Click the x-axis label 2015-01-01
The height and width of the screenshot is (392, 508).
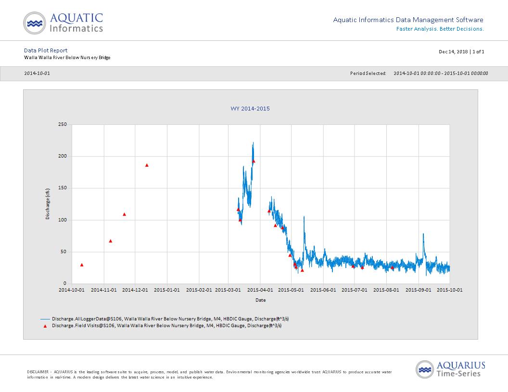[x=167, y=290]
